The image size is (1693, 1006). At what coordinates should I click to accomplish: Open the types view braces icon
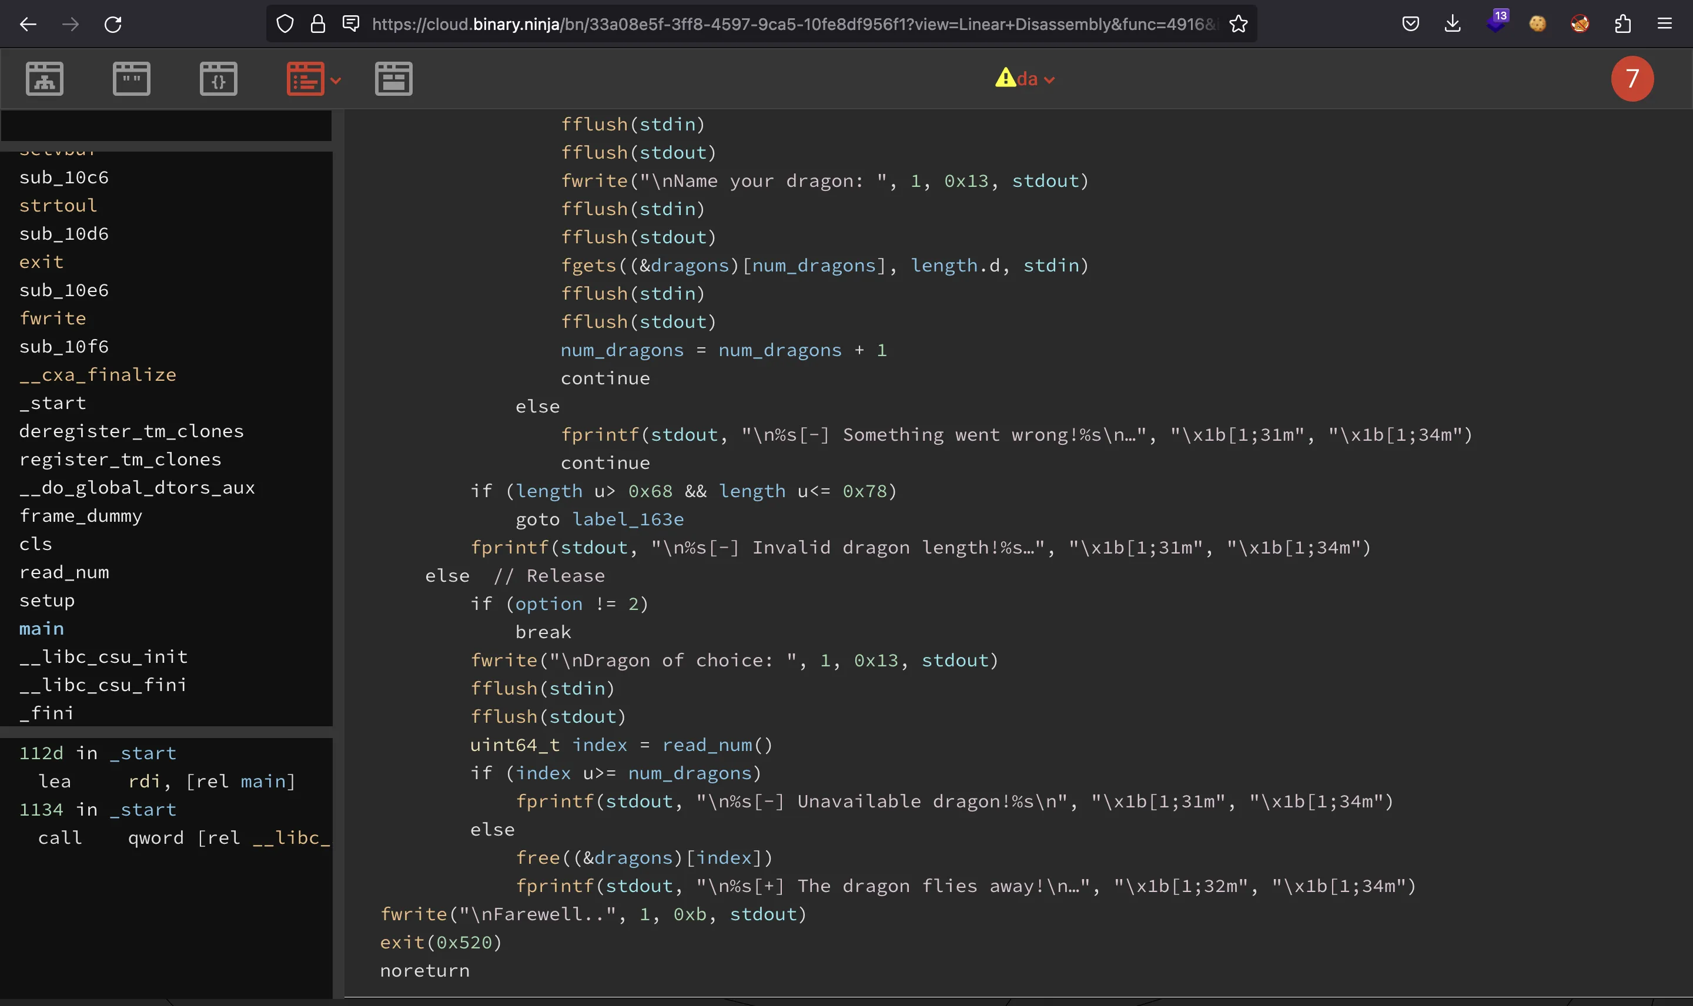(218, 79)
